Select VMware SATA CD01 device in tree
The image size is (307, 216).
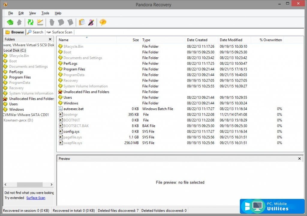point(26,115)
